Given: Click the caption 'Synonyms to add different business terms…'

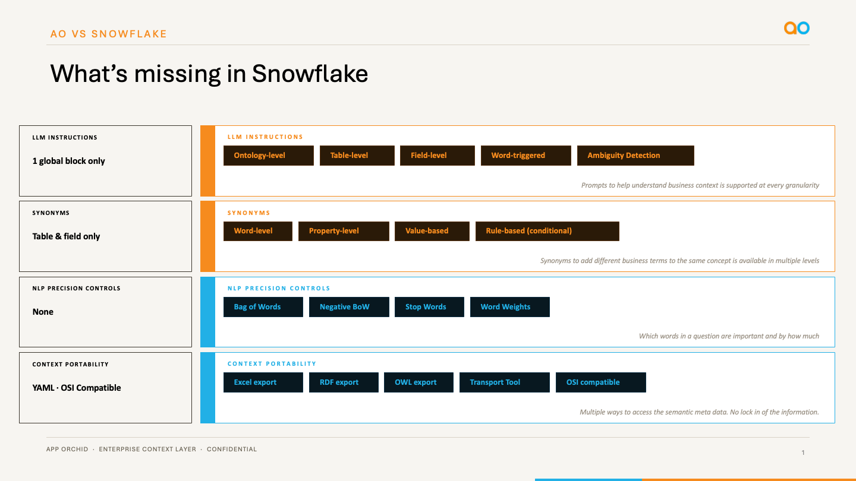Looking at the screenshot, I should (x=680, y=261).
